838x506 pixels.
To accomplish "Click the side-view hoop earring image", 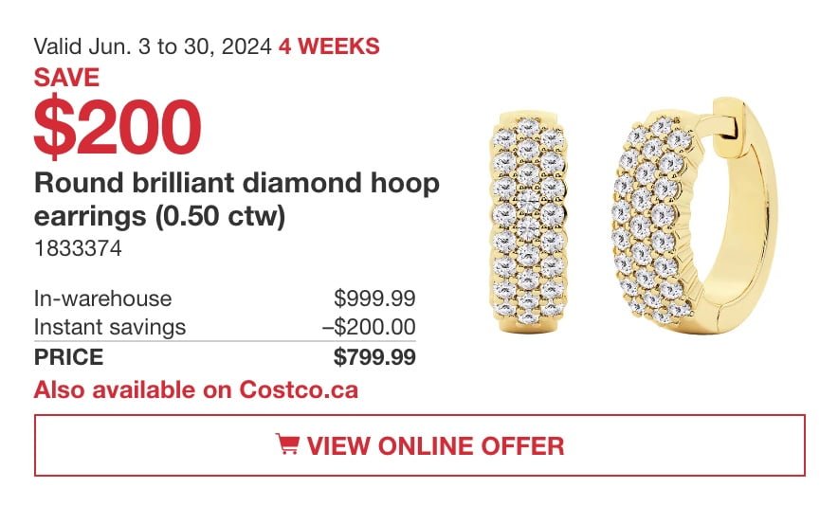I will coord(693,216).
